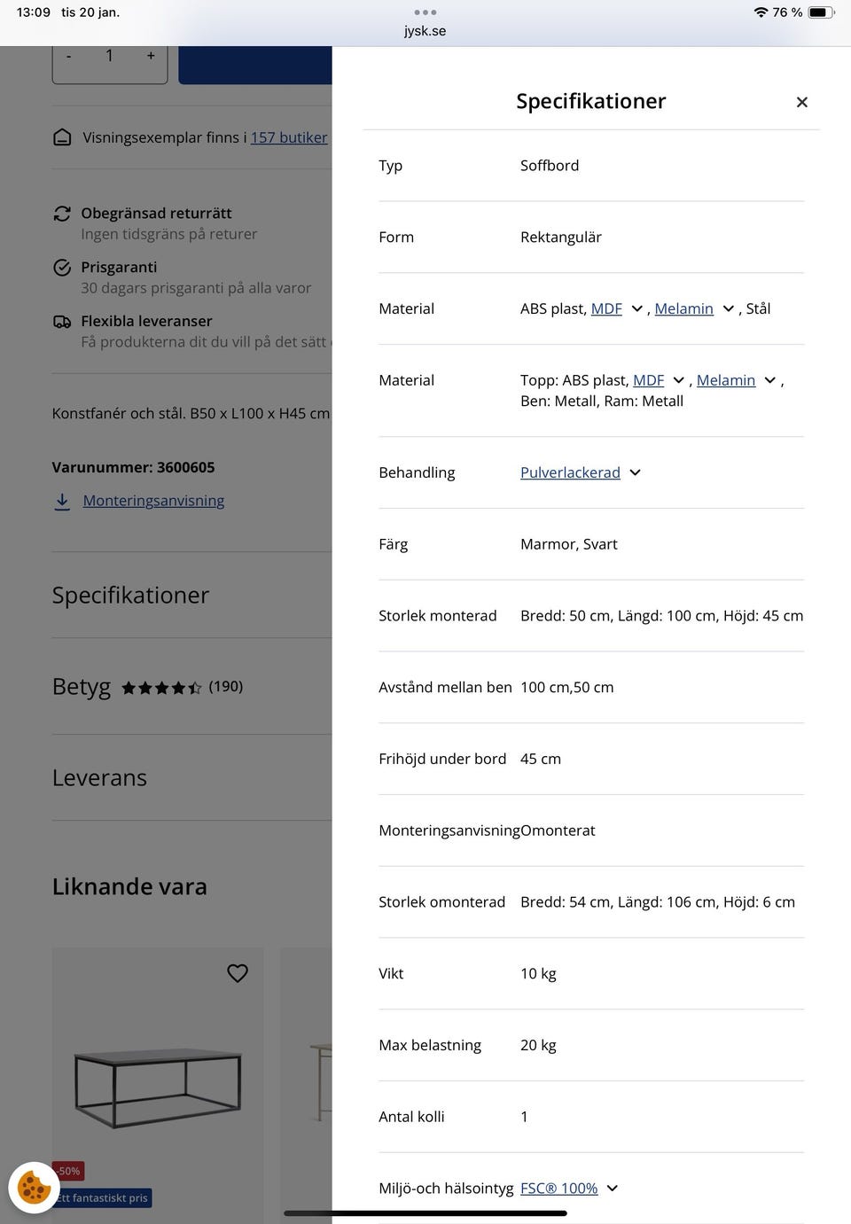
Task: Close the Specifikationer panel with X
Action: pyautogui.click(x=801, y=103)
